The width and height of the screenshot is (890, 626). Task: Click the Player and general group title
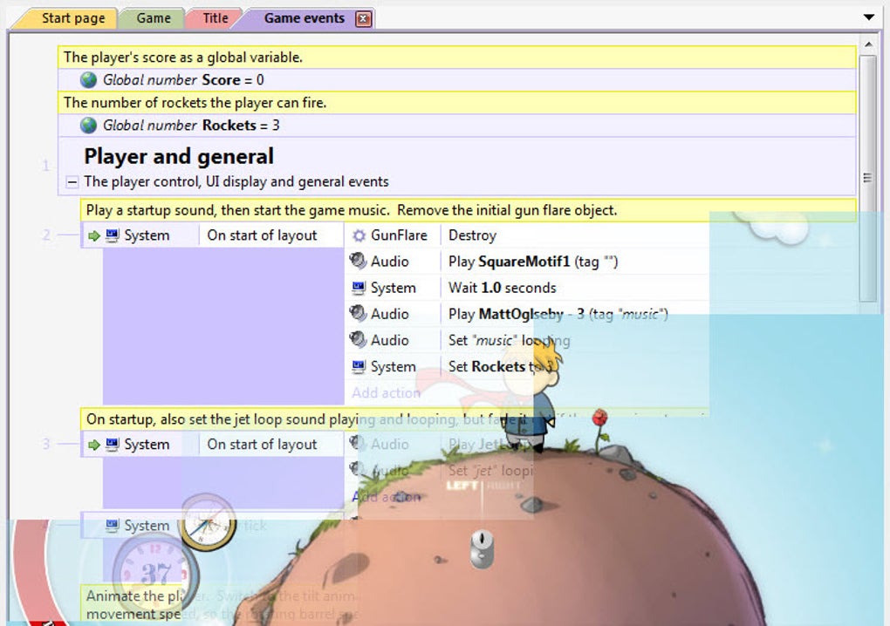coord(179,157)
